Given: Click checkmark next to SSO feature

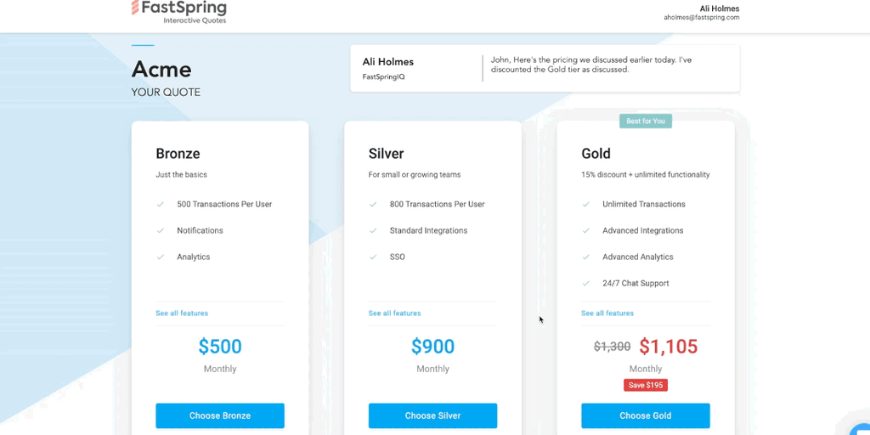Looking at the screenshot, I should click(373, 257).
